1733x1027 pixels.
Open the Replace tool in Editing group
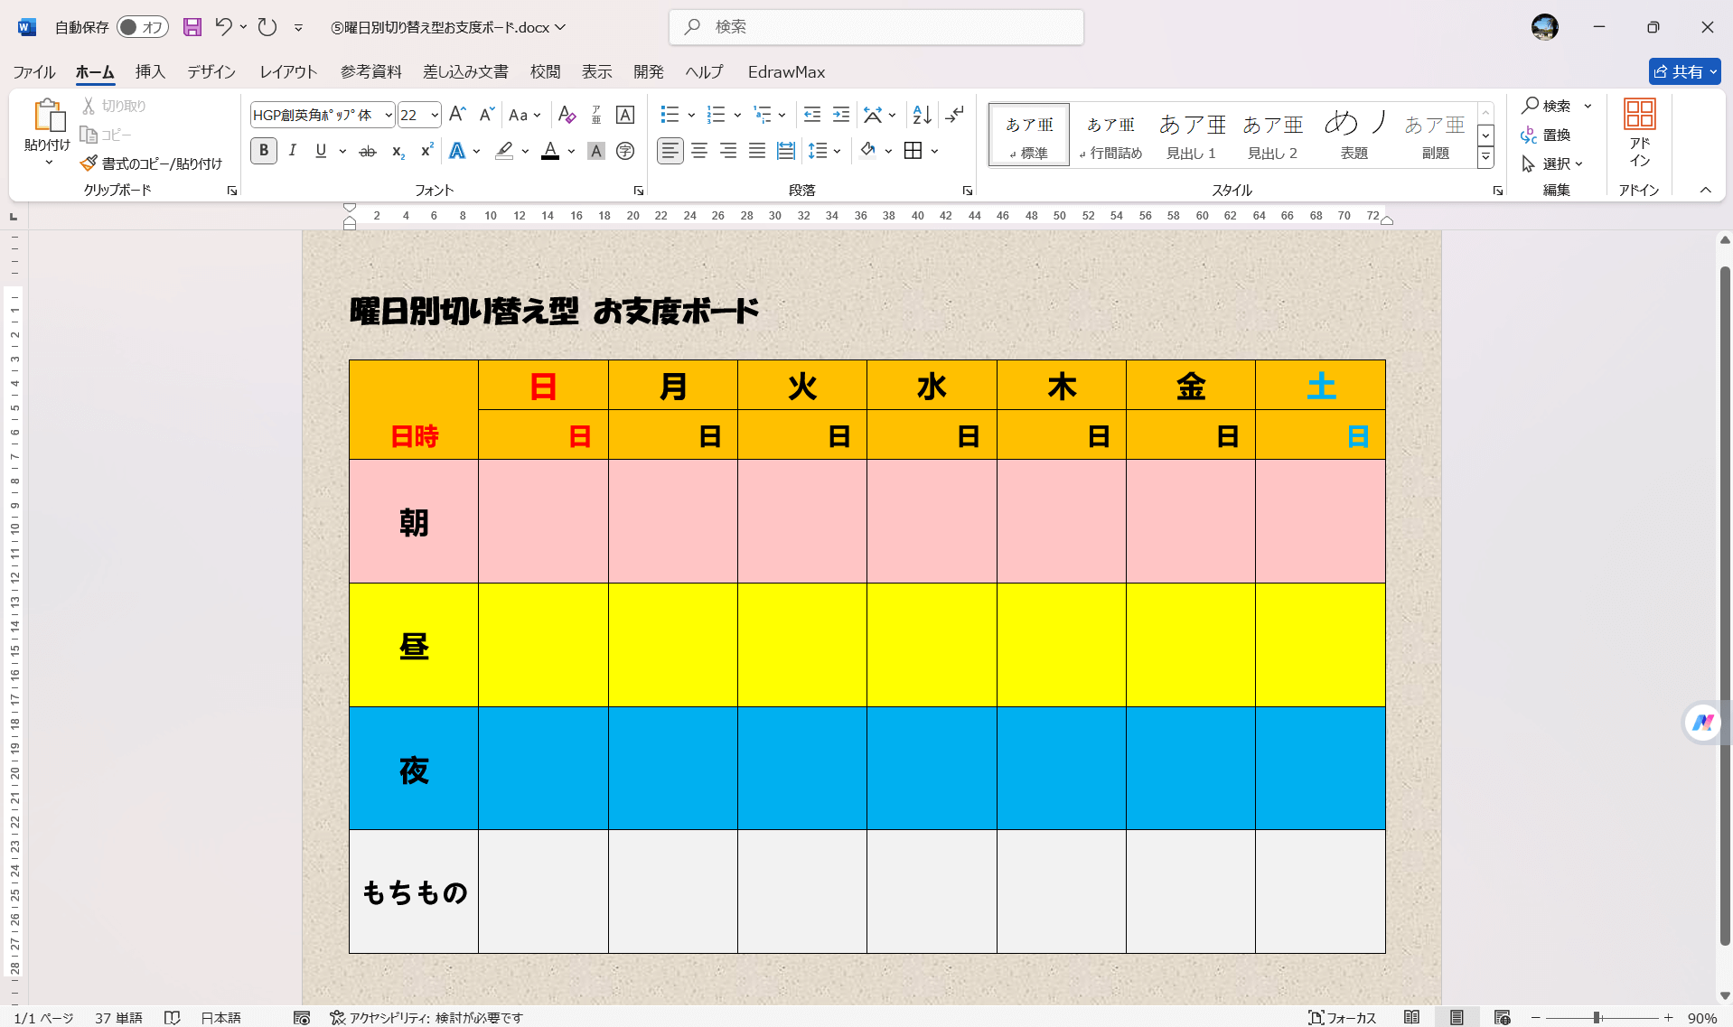click(x=1553, y=135)
